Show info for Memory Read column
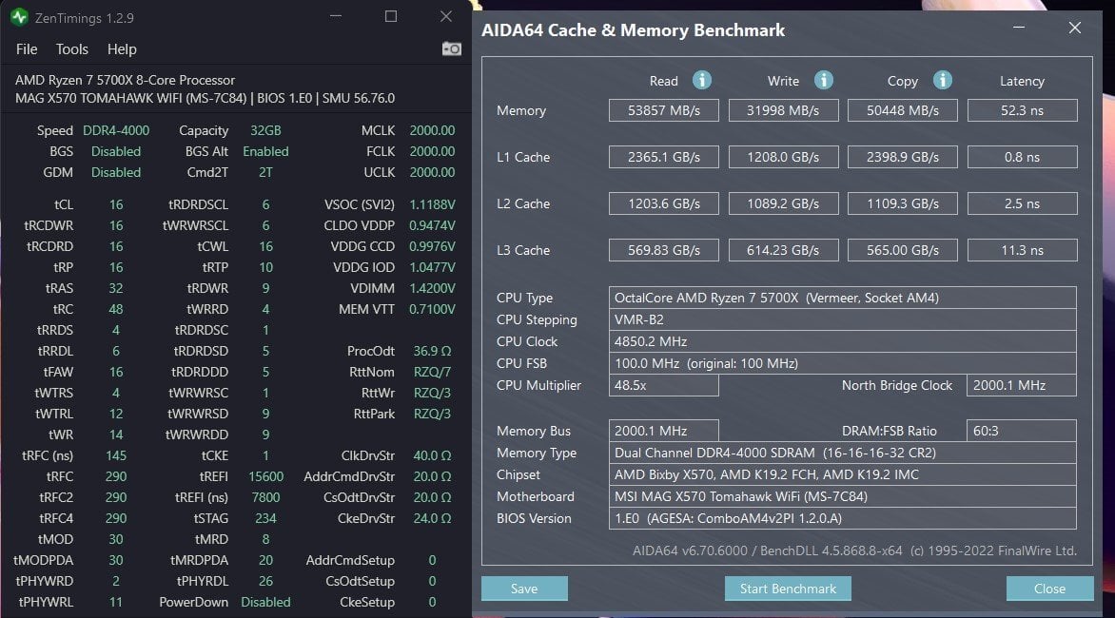Image resolution: width=1115 pixels, height=618 pixels. (x=702, y=80)
